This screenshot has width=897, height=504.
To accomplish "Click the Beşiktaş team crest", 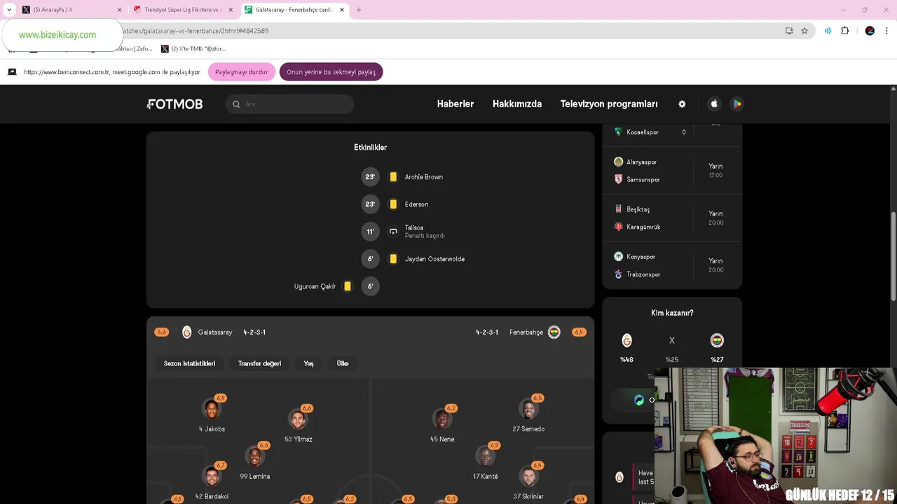I will tap(618, 209).
